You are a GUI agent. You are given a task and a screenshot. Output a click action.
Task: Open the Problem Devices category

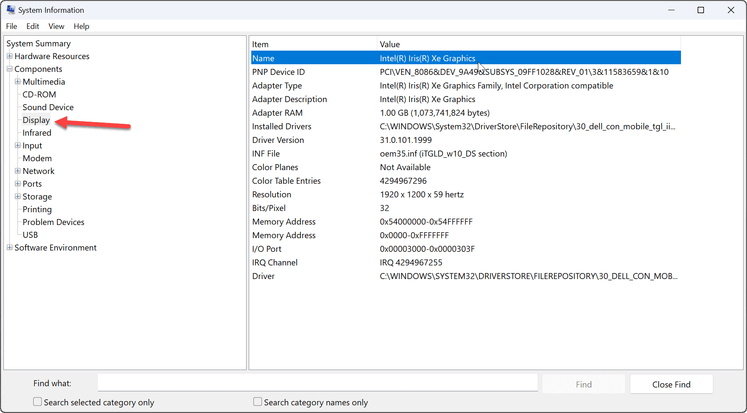click(x=53, y=222)
